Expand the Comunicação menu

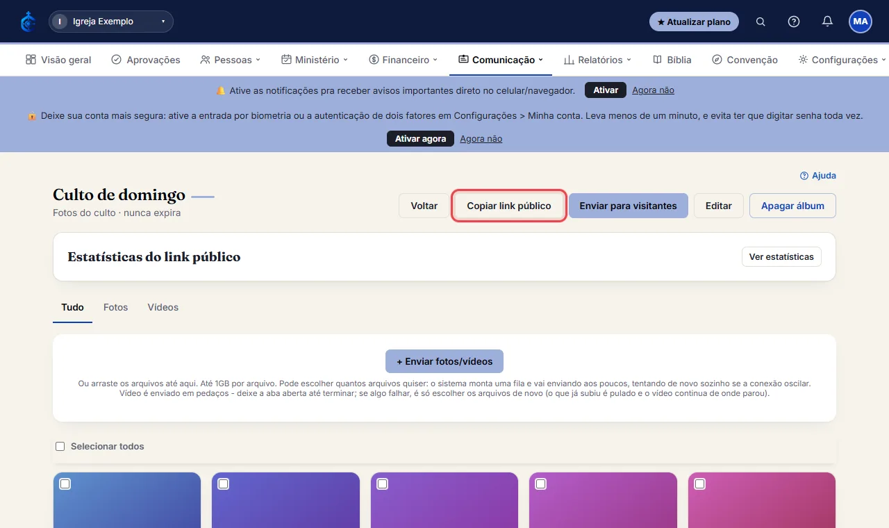(x=501, y=60)
